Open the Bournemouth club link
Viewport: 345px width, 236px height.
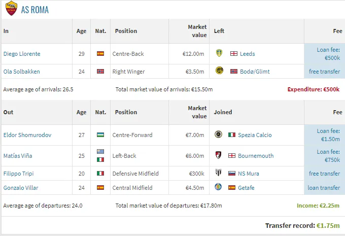point(256,156)
